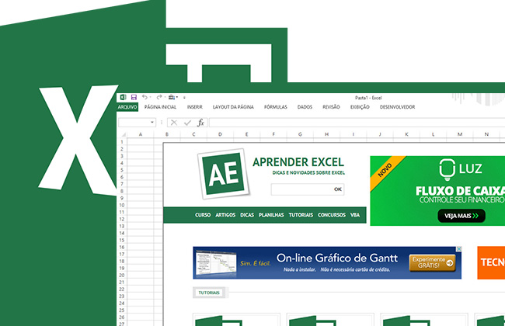This screenshot has height=326, width=505.
Task: Open the CONCURSOS menu item
Action: tap(332, 215)
